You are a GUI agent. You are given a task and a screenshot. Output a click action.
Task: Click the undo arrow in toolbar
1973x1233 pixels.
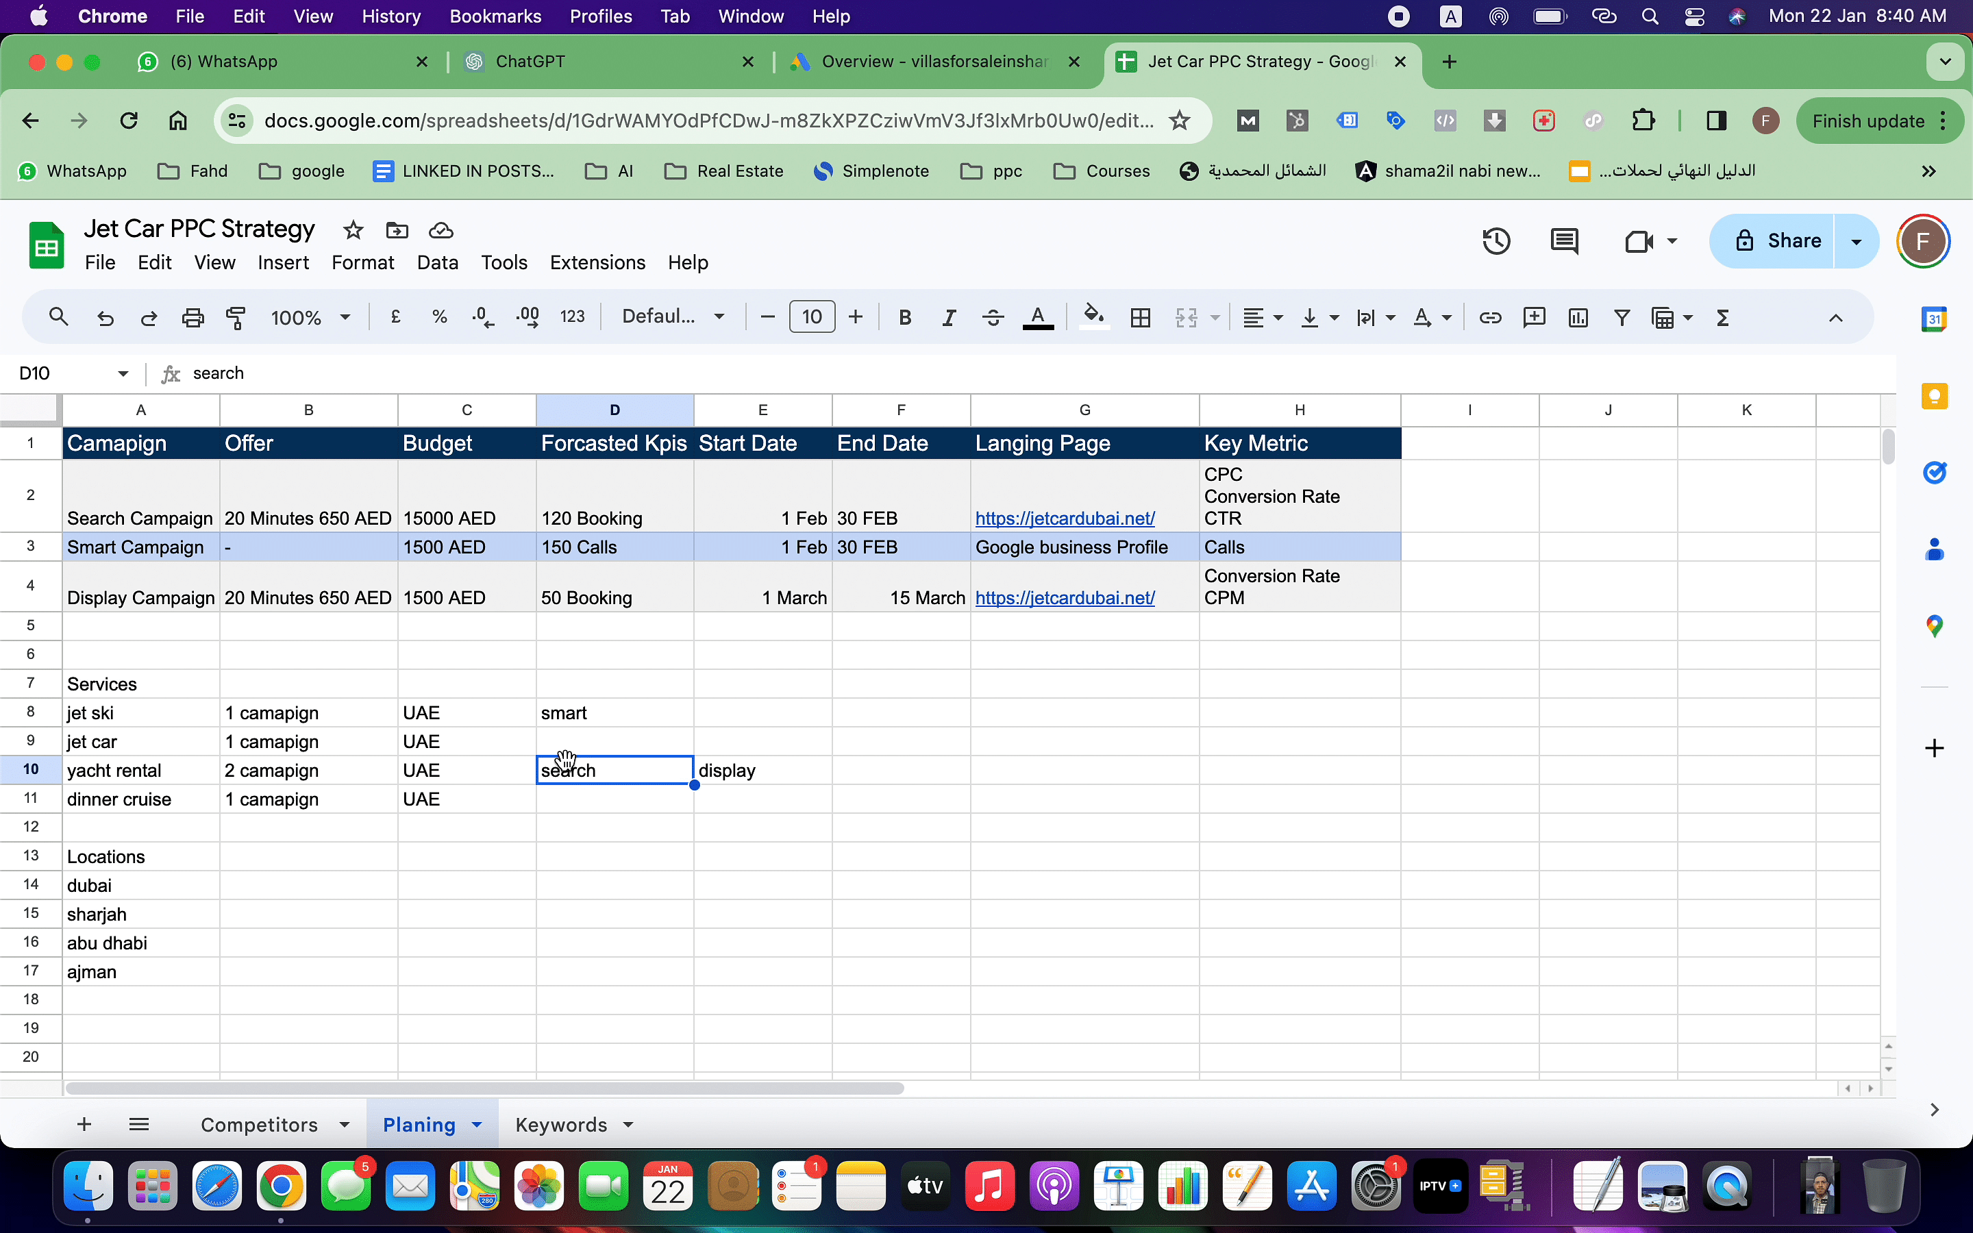click(106, 317)
